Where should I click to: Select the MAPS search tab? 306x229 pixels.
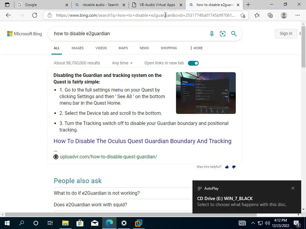(x=123, y=48)
